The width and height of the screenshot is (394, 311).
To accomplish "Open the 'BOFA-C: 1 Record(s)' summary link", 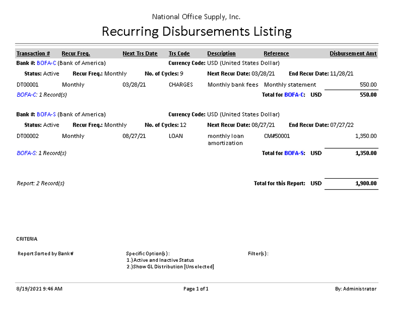I will (41, 95).
